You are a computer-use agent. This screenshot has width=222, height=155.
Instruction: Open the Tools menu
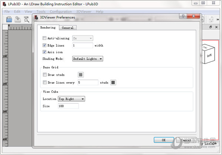tap(41, 11)
